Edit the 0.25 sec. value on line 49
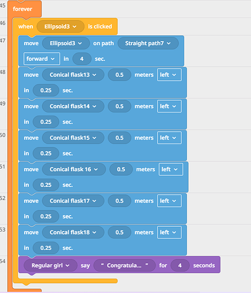 [46, 122]
